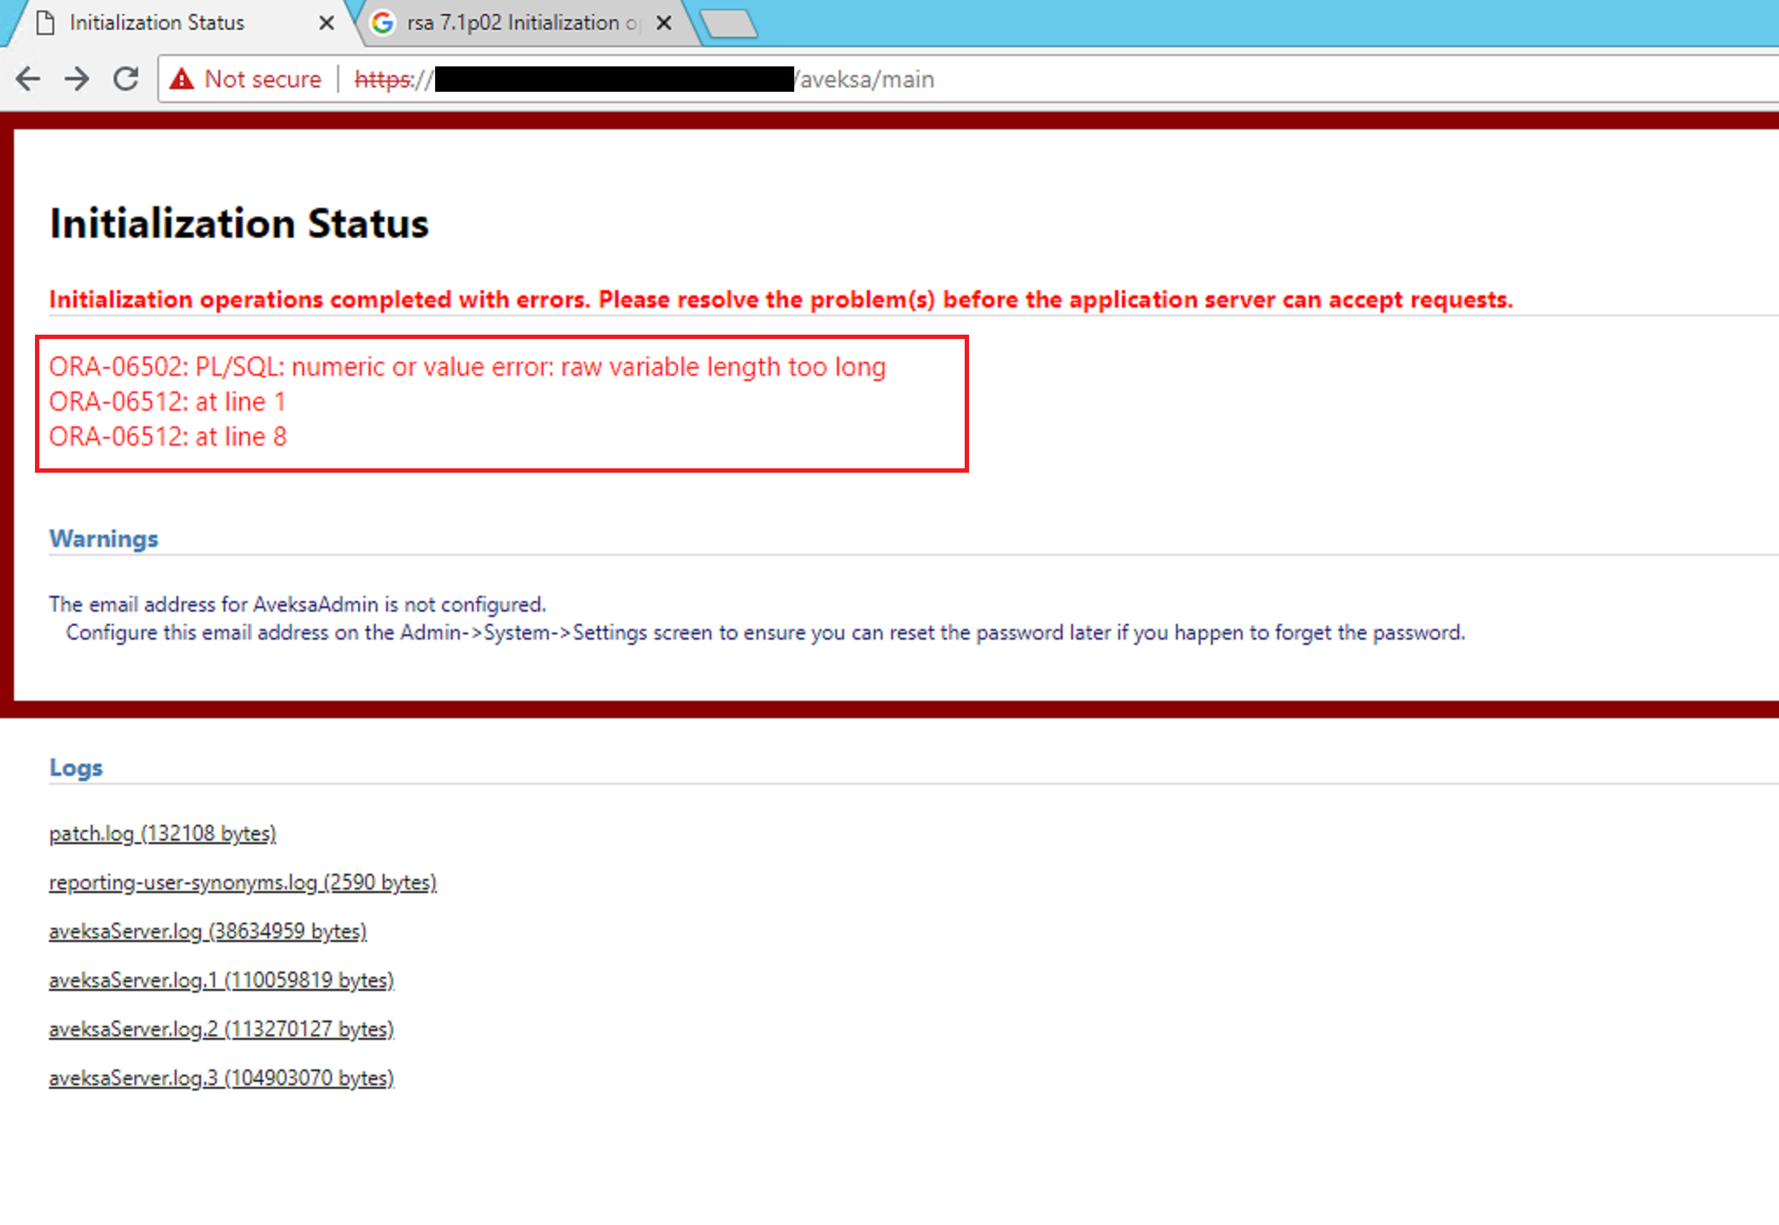1779x1225 pixels.
Task: Switch to the Initialization Status tab
Action: (x=157, y=23)
